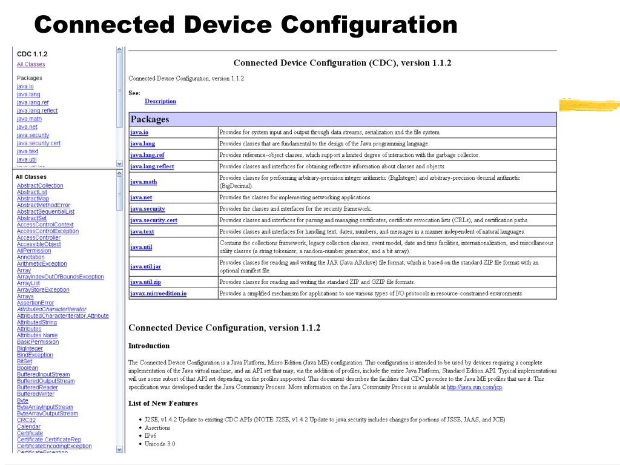Screen dimensions: 620x465
Task: Open the AbstractSet class link
Action: pyautogui.click(x=31, y=218)
